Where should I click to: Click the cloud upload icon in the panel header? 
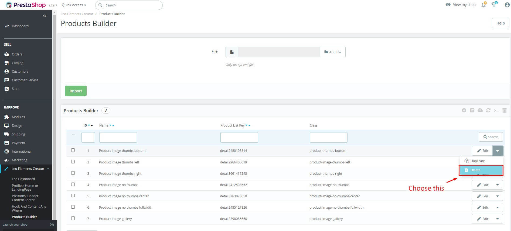pyautogui.click(x=480, y=110)
